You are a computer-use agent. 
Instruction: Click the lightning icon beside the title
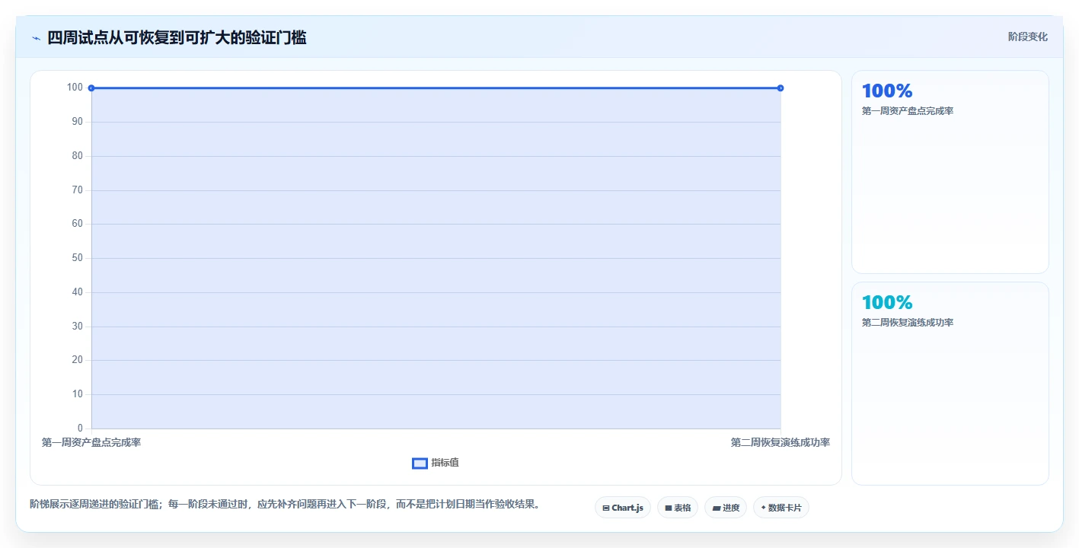point(36,38)
